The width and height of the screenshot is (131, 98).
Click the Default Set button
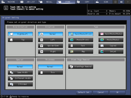tap(84, 92)
